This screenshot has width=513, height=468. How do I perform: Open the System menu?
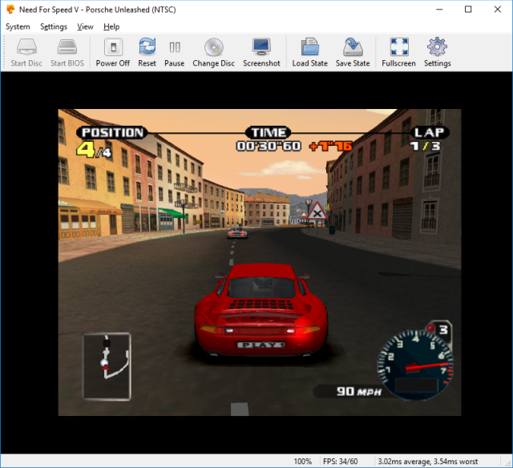[18, 26]
